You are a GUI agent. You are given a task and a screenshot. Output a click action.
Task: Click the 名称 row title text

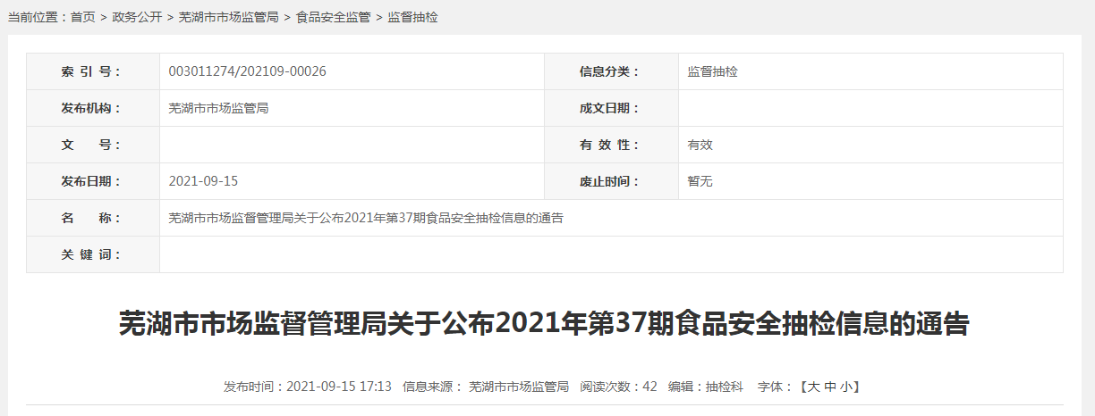pos(365,218)
